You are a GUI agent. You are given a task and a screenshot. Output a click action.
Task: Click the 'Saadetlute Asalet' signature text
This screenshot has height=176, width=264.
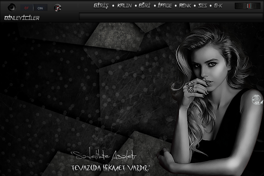104,156
